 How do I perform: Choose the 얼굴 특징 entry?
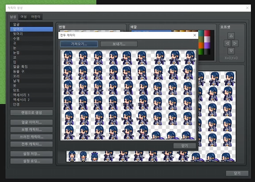[32, 67]
